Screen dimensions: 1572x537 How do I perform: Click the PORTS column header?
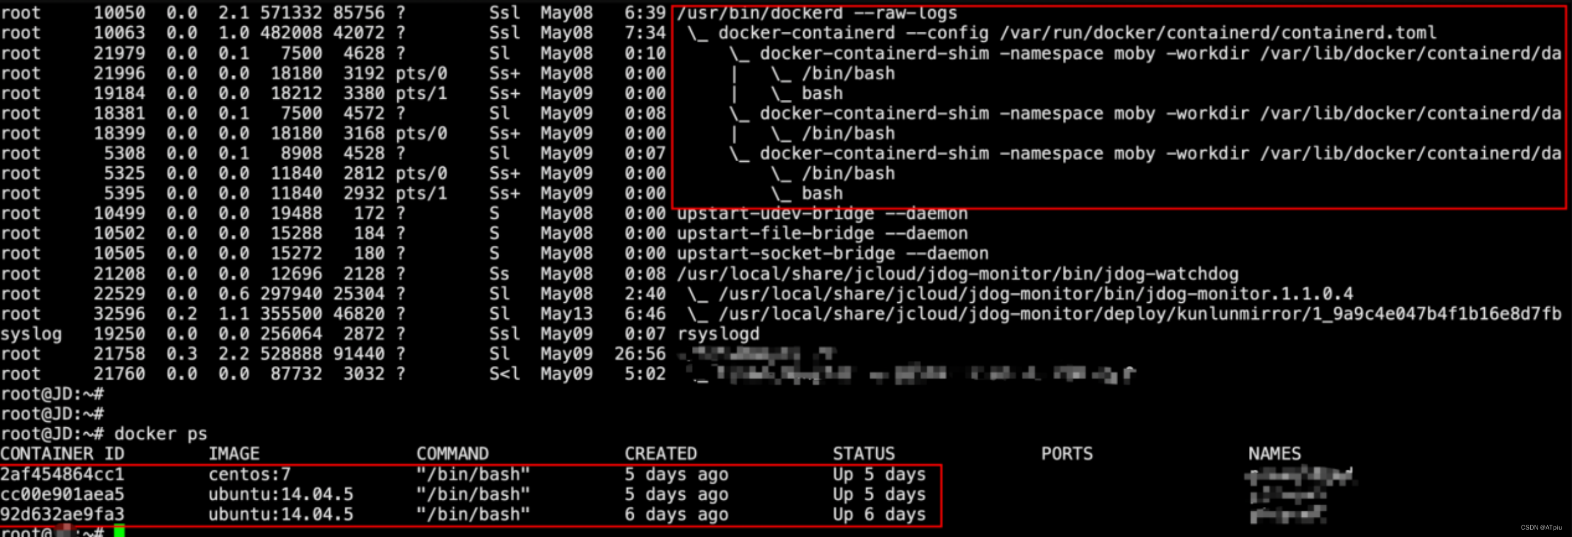(1067, 454)
